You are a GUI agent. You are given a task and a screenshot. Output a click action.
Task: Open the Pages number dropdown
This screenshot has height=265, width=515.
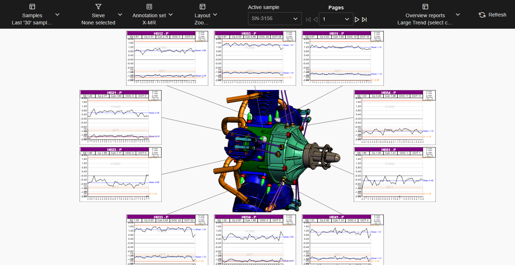tap(336, 19)
